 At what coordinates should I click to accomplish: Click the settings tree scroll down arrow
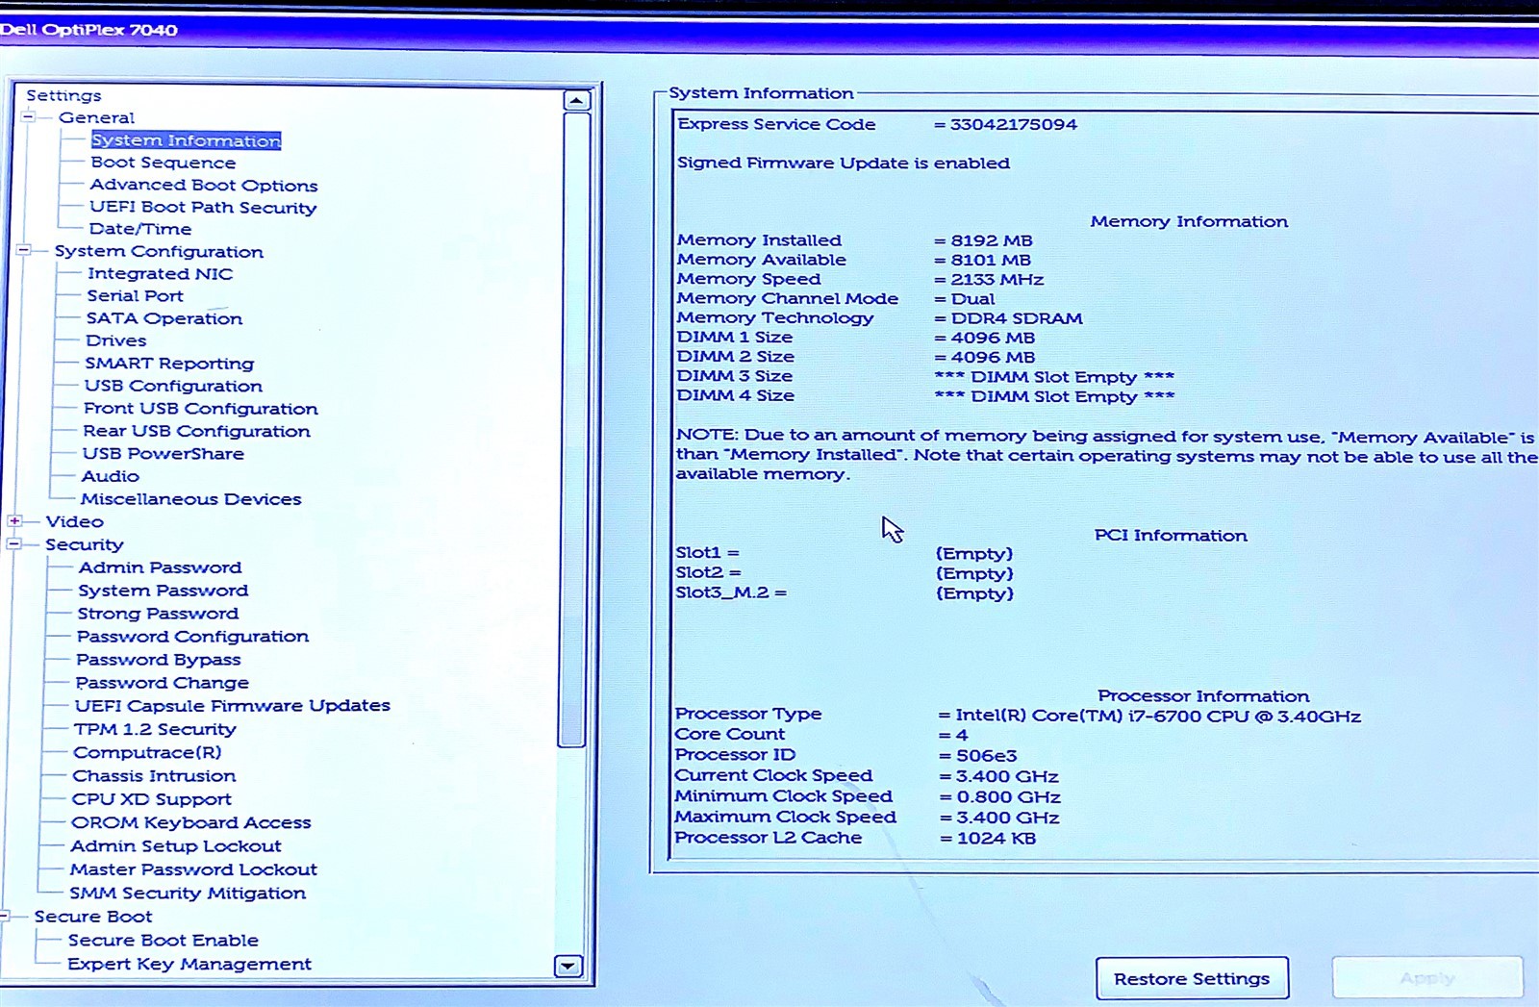568,966
